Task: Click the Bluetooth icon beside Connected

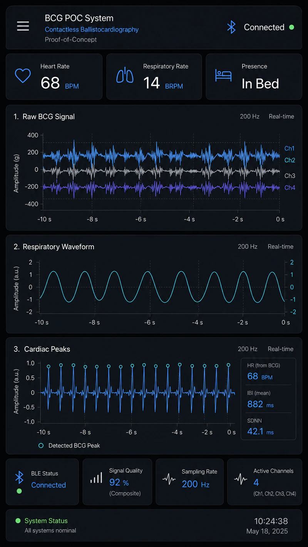Action: [231, 27]
